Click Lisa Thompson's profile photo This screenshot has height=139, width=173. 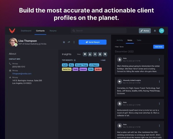[13, 42]
